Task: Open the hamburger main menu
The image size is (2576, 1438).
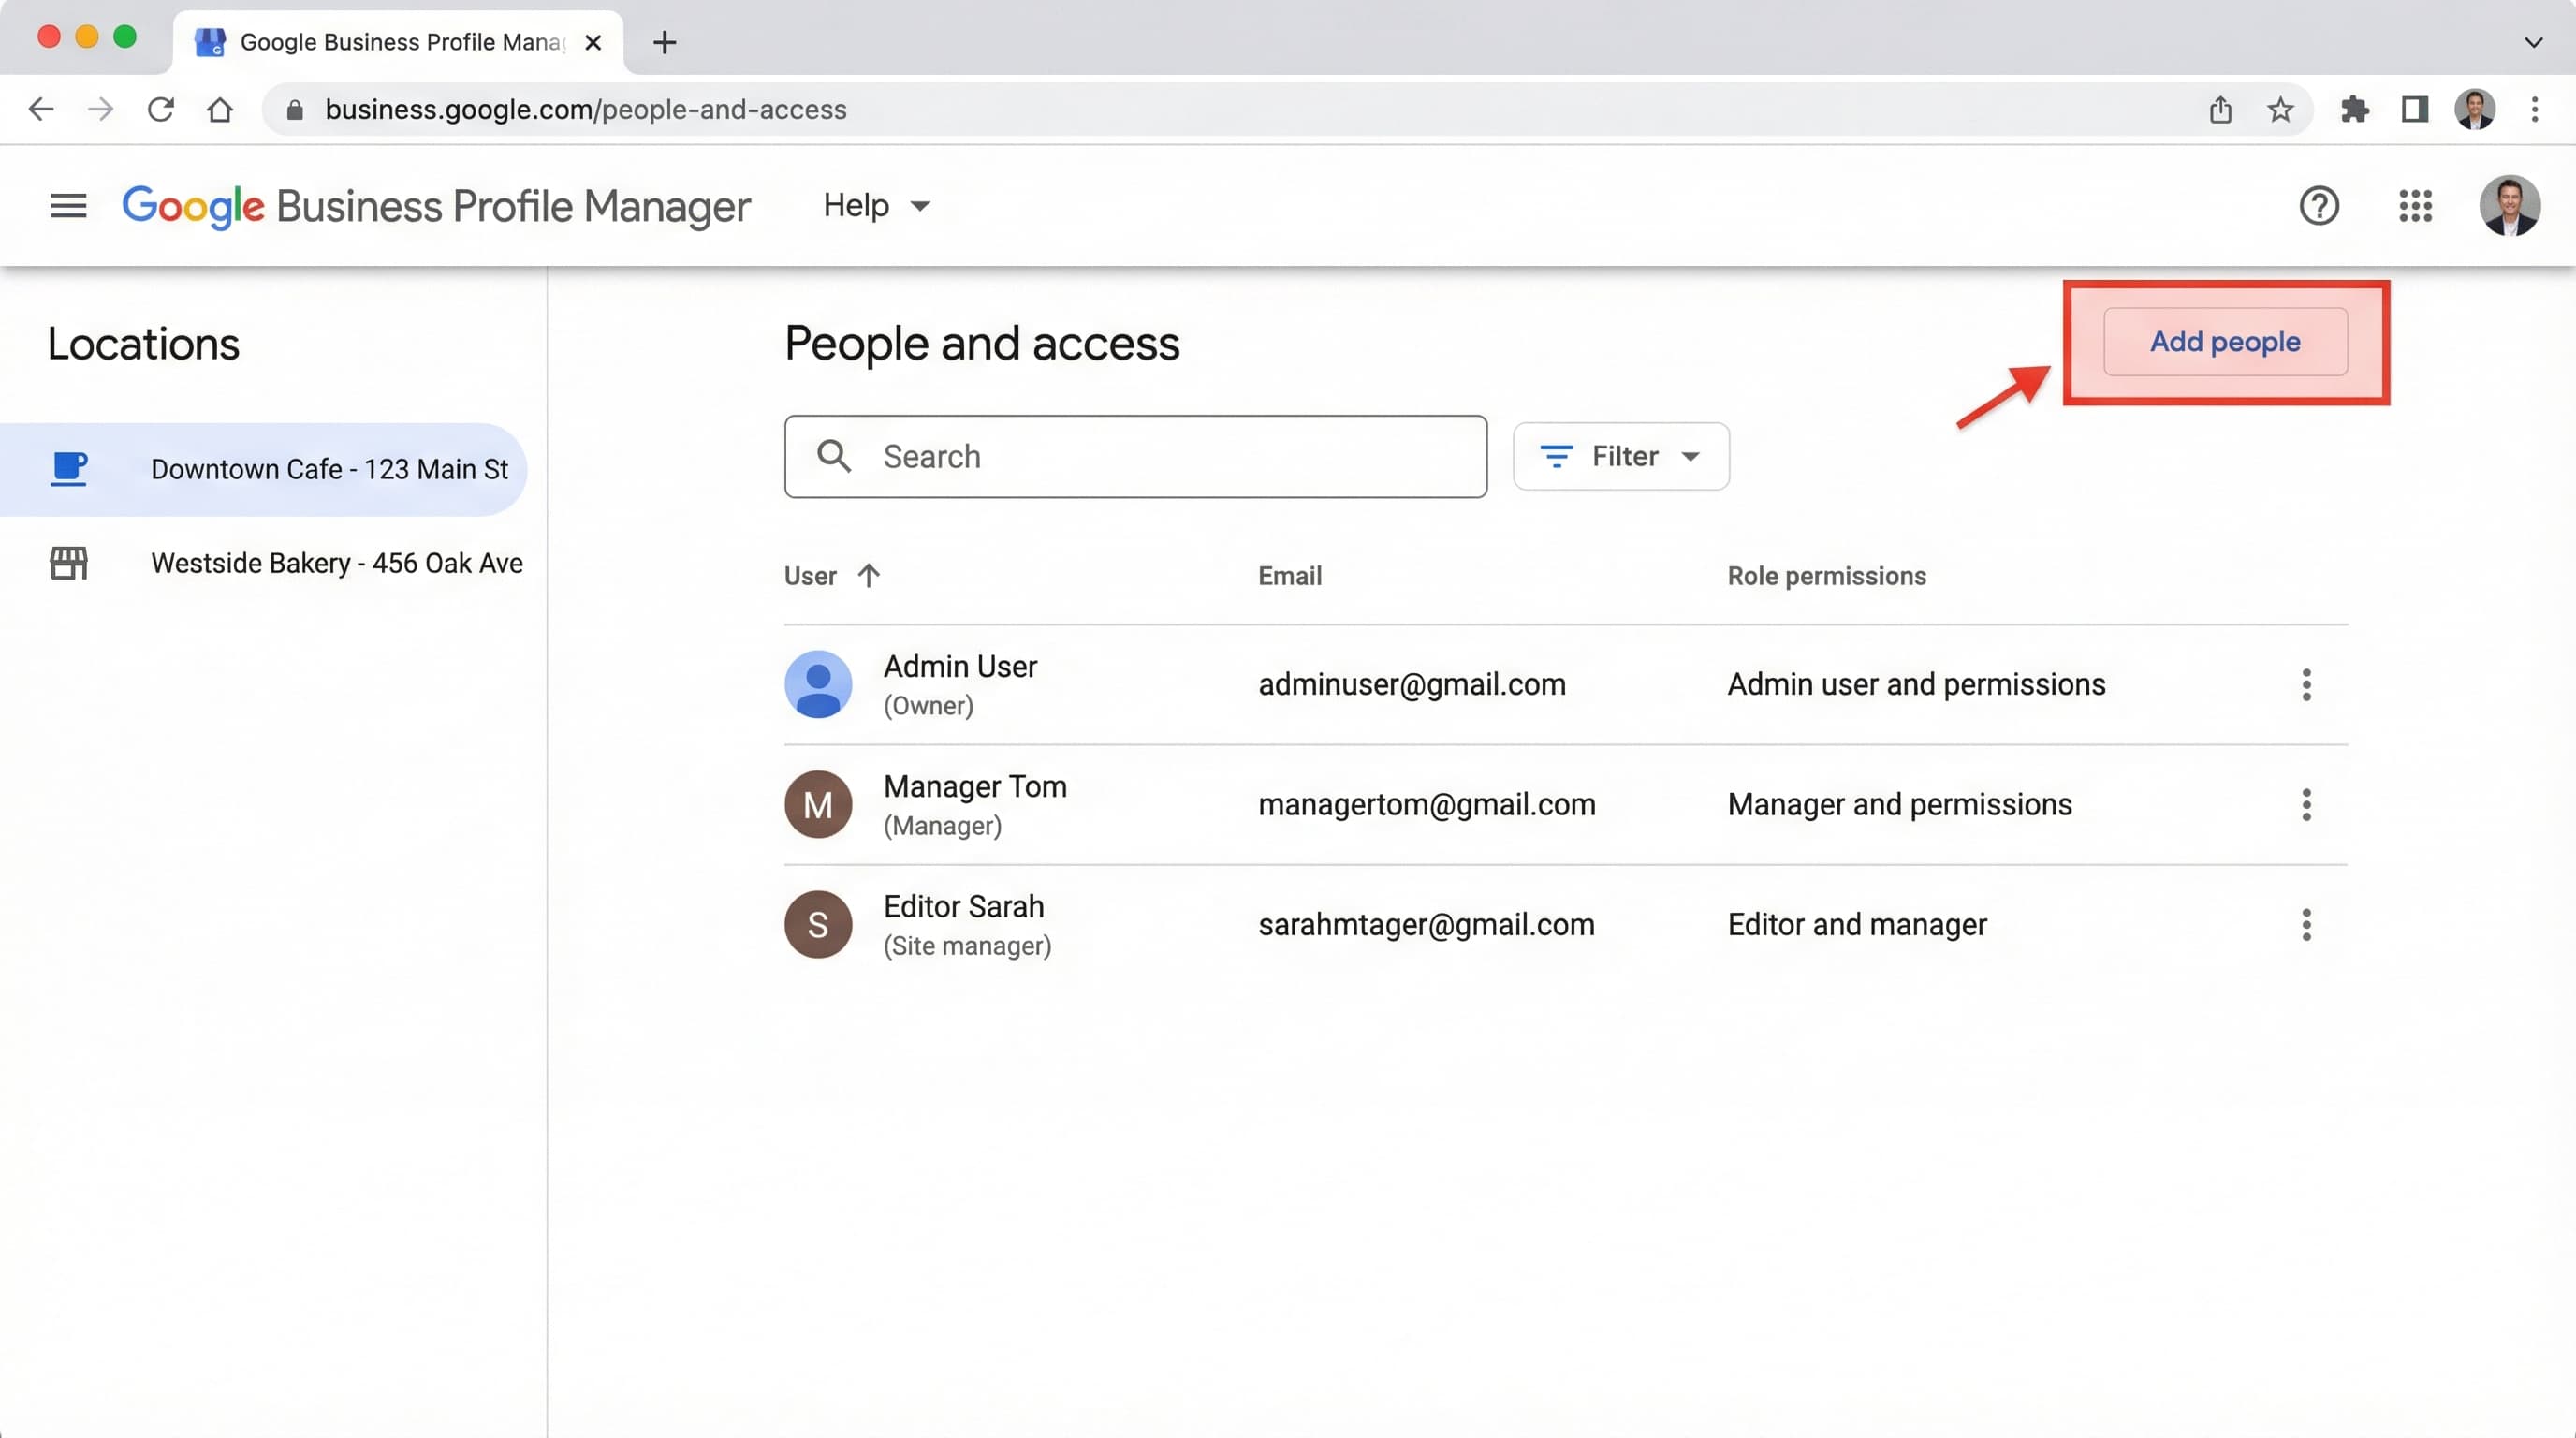Action: pos(68,206)
